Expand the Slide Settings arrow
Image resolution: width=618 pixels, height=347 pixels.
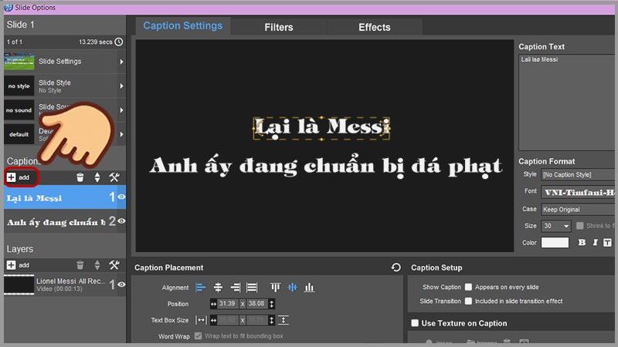(x=121, y=62)
